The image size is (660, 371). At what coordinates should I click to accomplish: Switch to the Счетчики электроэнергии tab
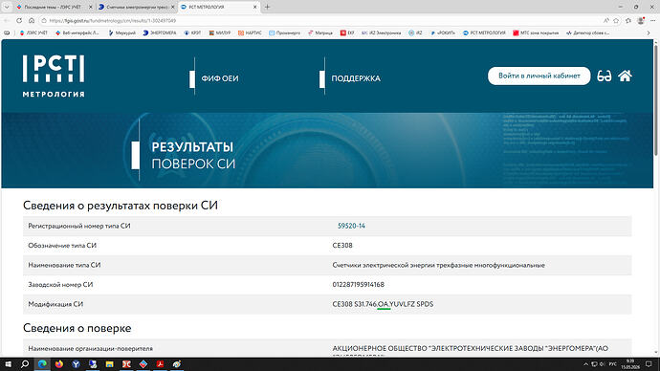click(x=136, y=7)
